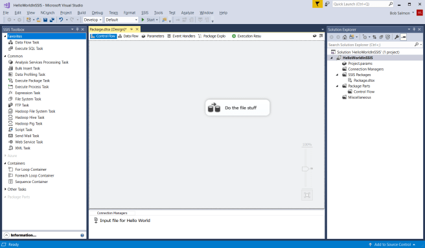Click the New Project toolbar icon
425x248 pixels.
[29, 20]
